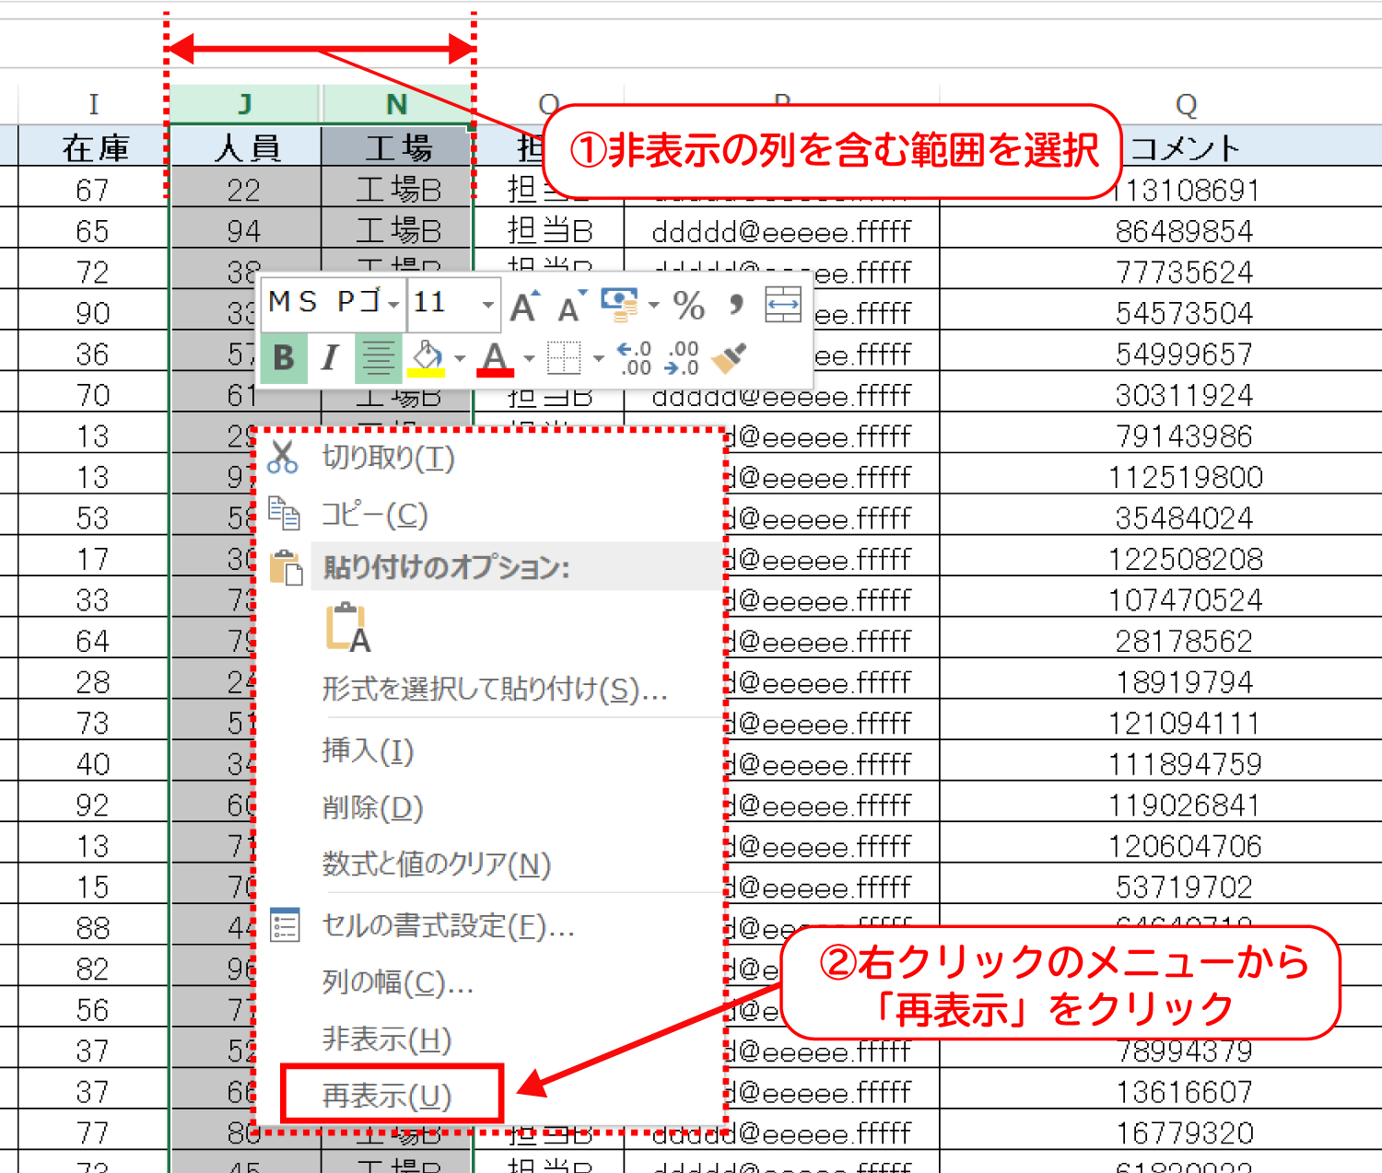Click Merge and Center icon
The image size is (1382, 1173).
click(783, 305)
